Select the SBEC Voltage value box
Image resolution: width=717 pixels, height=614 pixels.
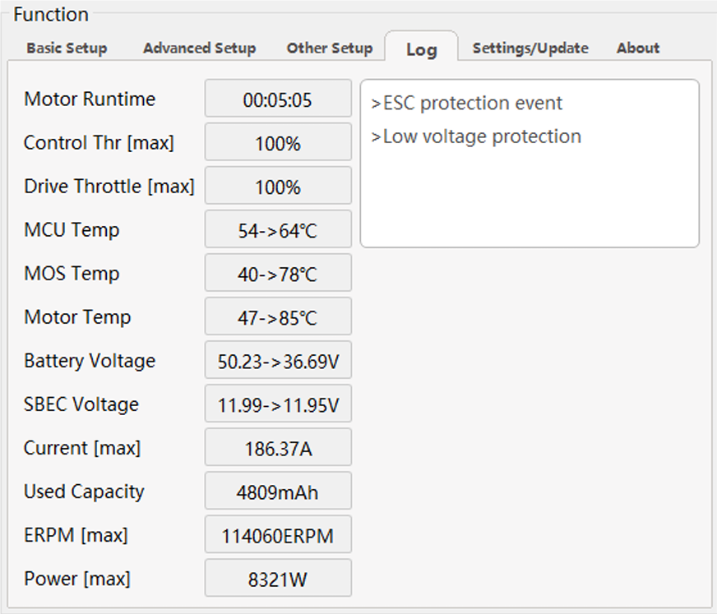tap(278, 404)
